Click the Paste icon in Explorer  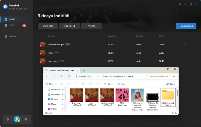click(x=76, y=84)
